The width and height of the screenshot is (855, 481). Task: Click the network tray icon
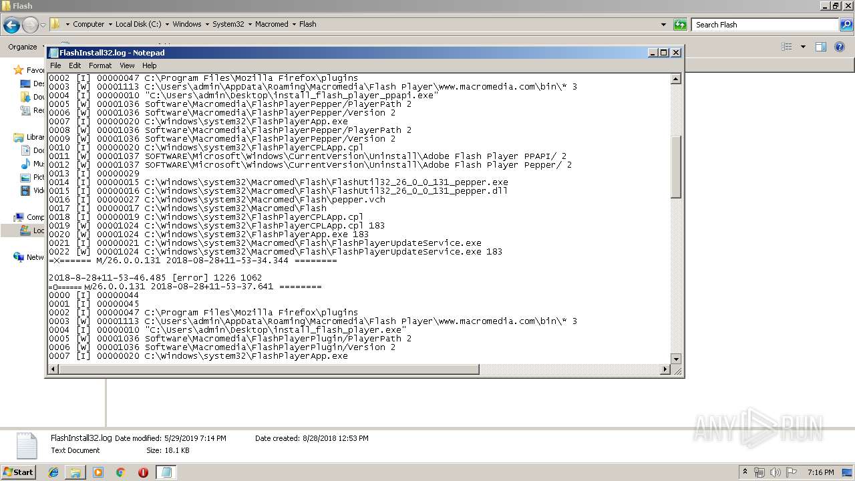[759, 472]
